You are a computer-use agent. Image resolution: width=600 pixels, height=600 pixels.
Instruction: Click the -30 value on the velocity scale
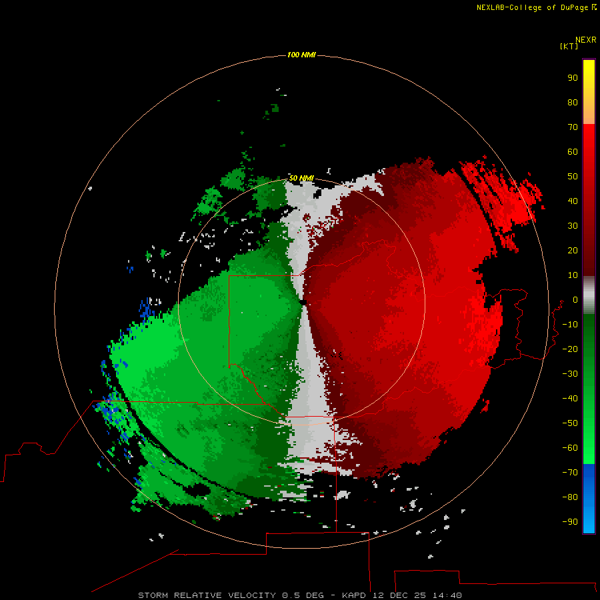570,374
